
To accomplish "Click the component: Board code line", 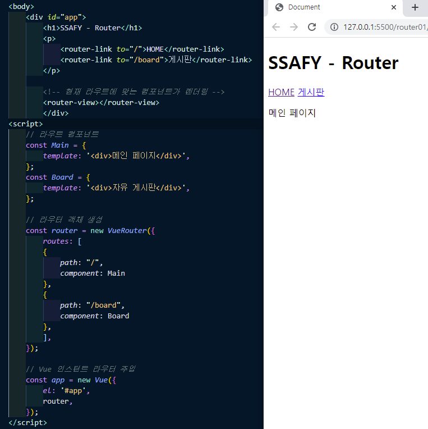I will tap(95, 316).
